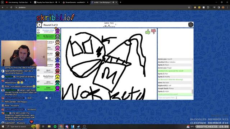
Task: Mute the skribbl tab audio icon
Action: coord(113,3)
